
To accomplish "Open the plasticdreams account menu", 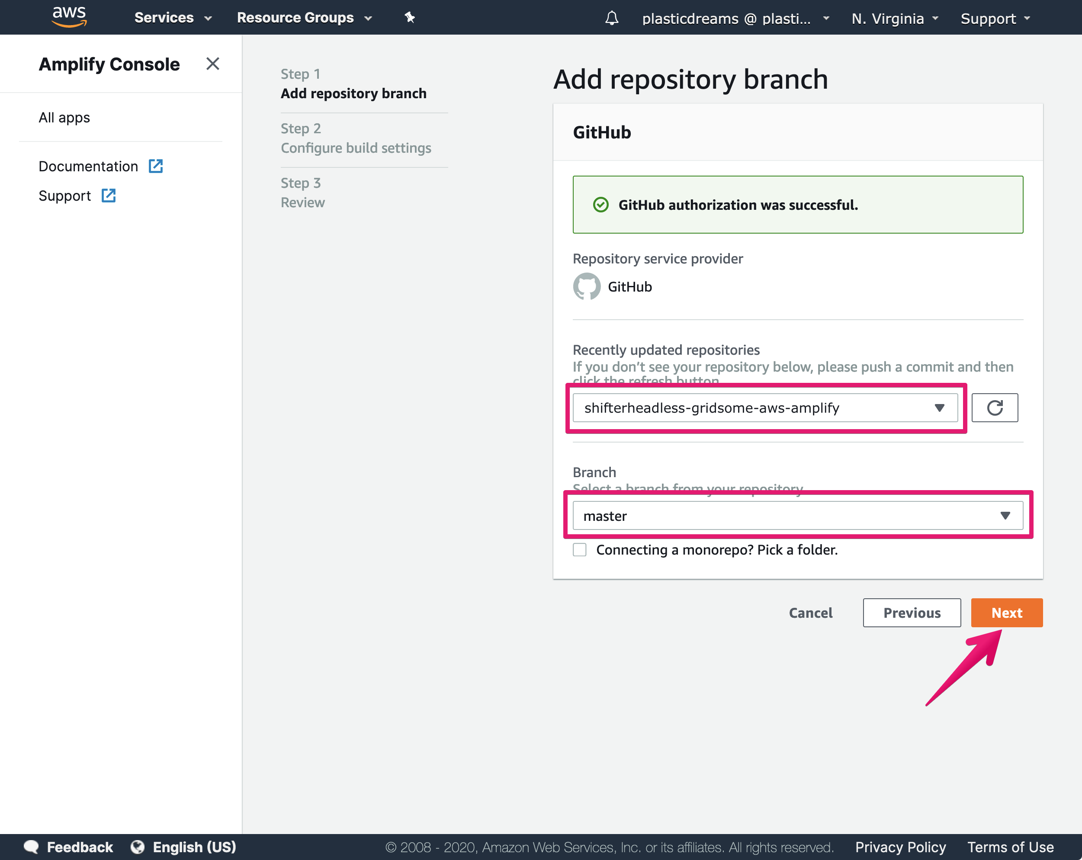I will click(x=736, y=19).
